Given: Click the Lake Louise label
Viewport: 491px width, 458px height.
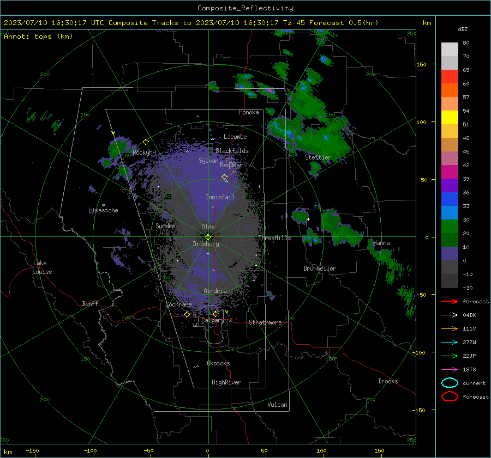Looking at the screenshot, I should point(42,267).
